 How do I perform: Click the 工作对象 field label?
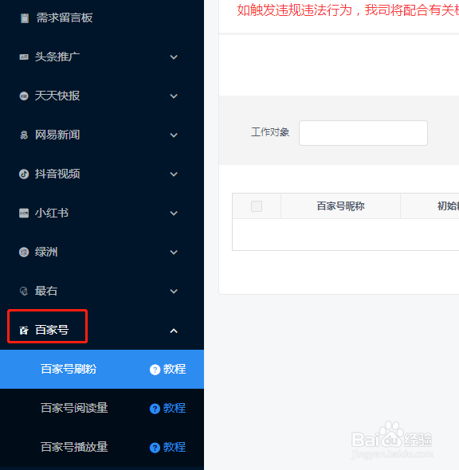click(270, 132)
